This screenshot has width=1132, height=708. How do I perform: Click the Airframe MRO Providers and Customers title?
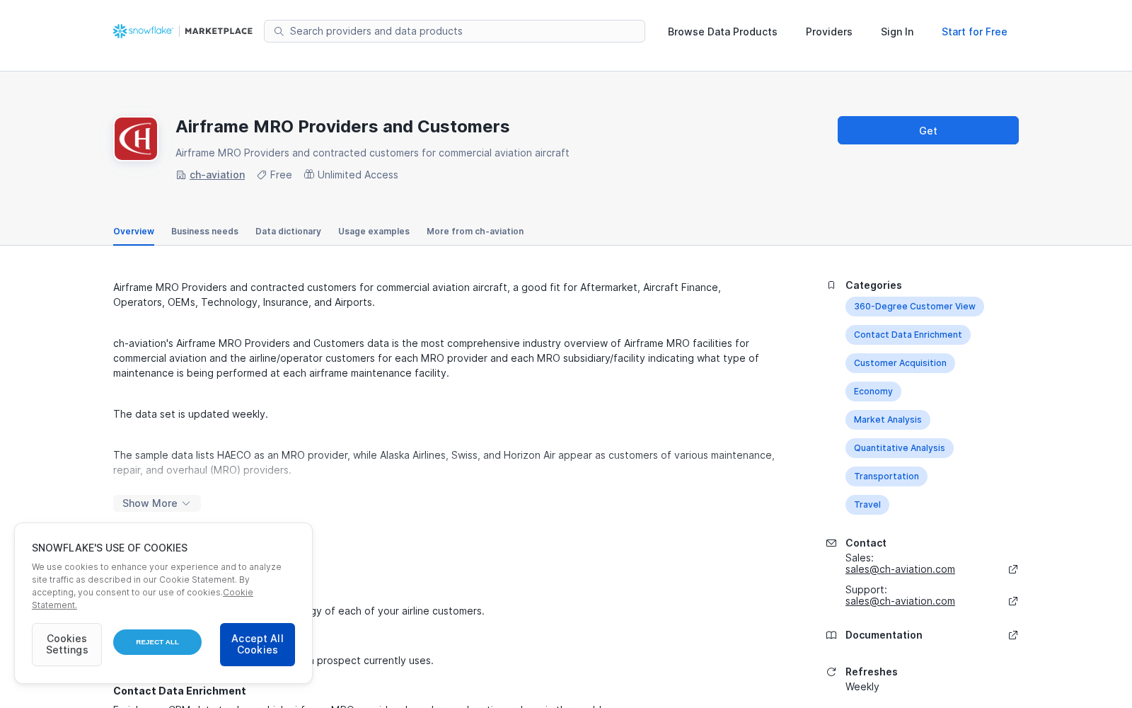(x=342, y=127)
